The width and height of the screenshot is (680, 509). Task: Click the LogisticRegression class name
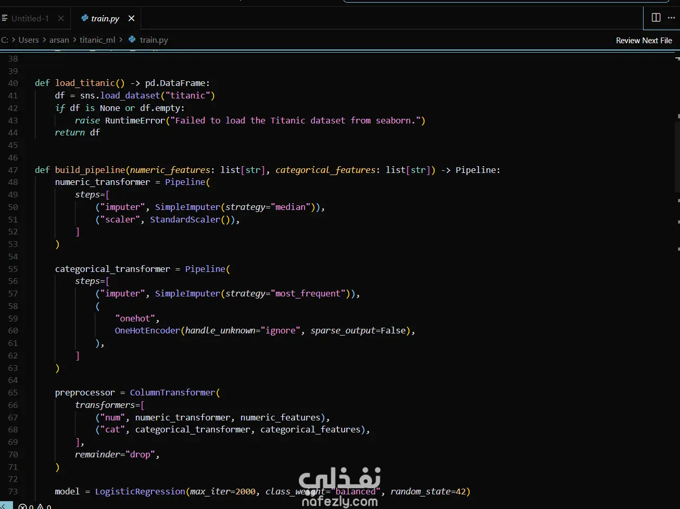[x=140, y=491]
